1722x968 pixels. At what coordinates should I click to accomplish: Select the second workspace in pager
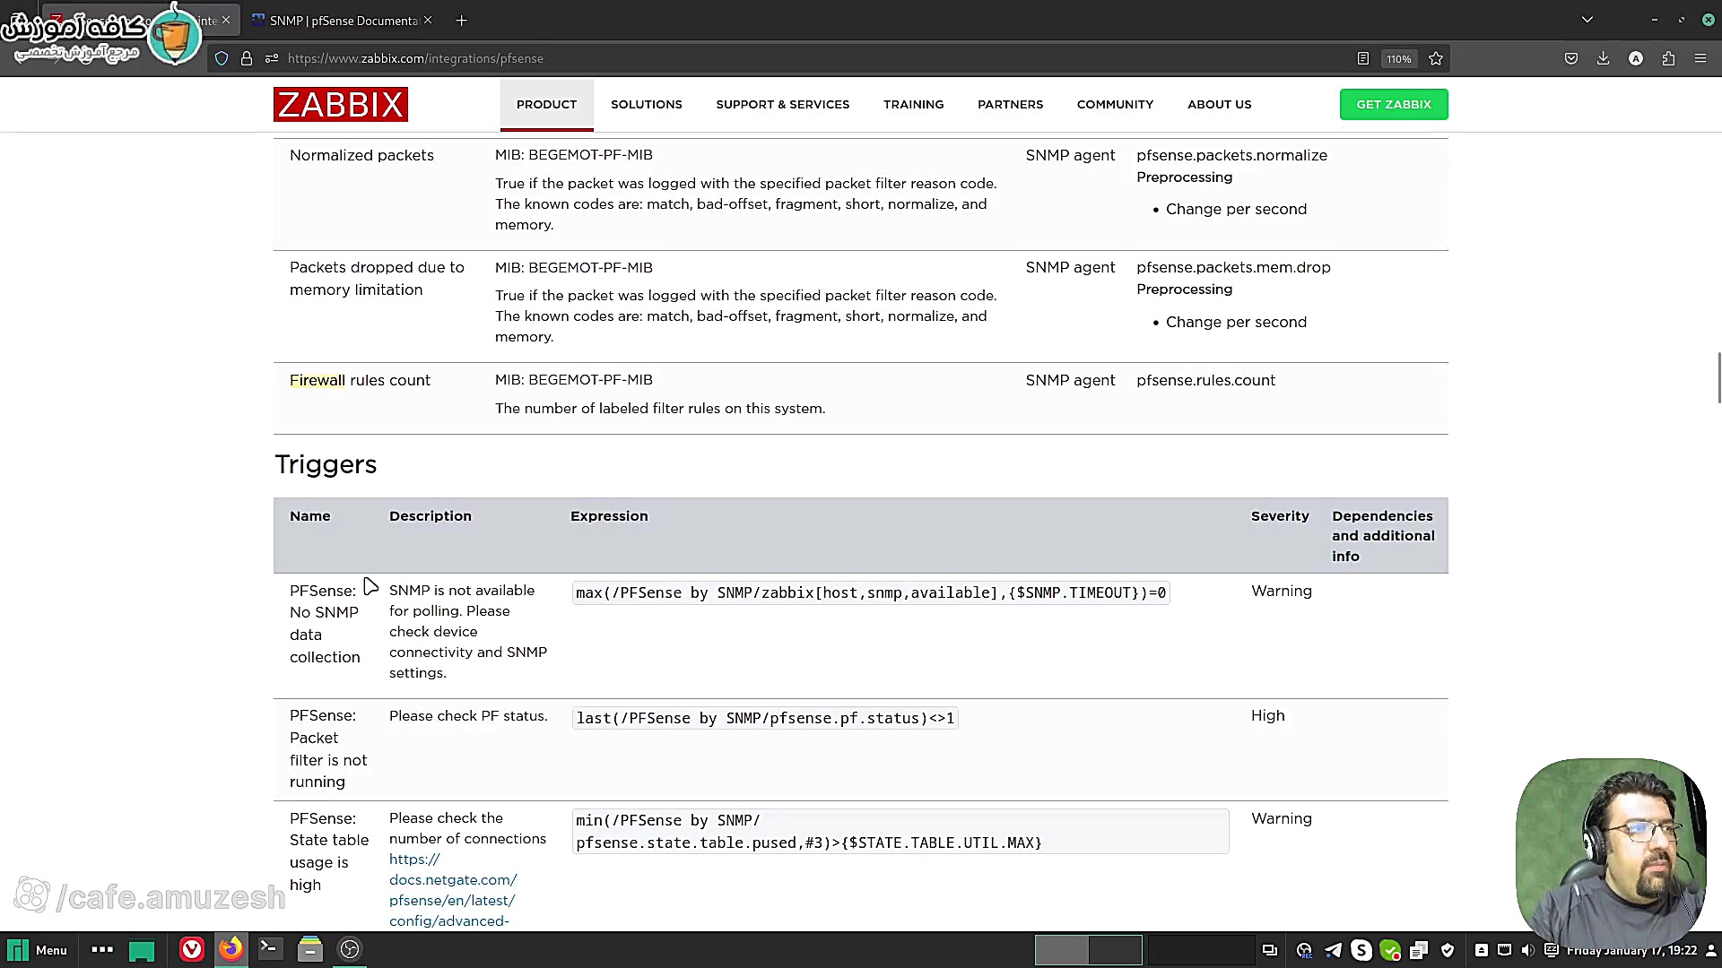[x=1115, y=950]
